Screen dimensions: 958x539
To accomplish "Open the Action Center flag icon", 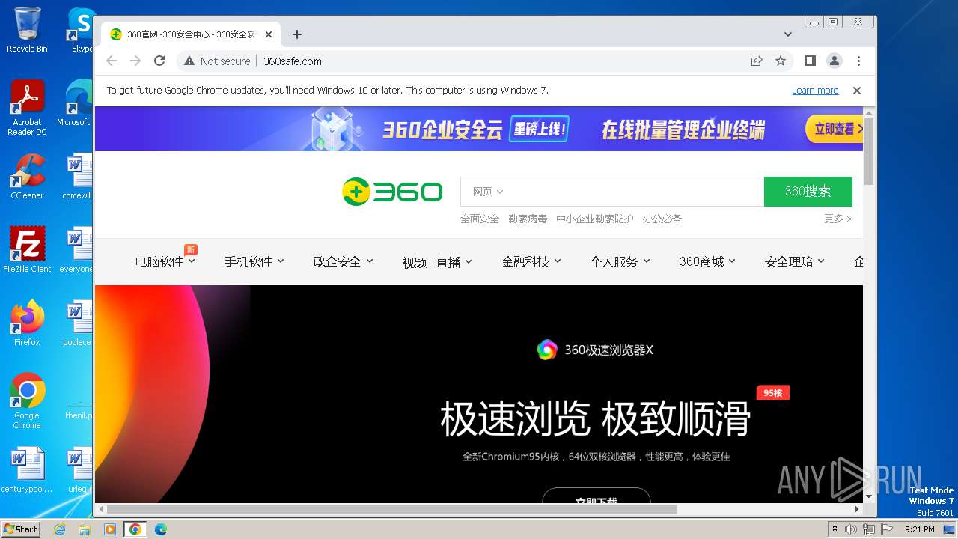I will coord(886,529).
